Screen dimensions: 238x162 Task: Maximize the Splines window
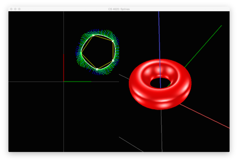20,9
